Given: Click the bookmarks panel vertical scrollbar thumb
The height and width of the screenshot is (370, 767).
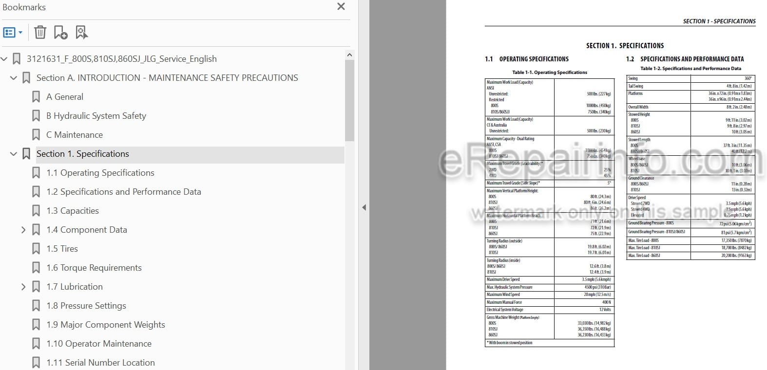Looking at the screenshot, I should tap(349, 101).
